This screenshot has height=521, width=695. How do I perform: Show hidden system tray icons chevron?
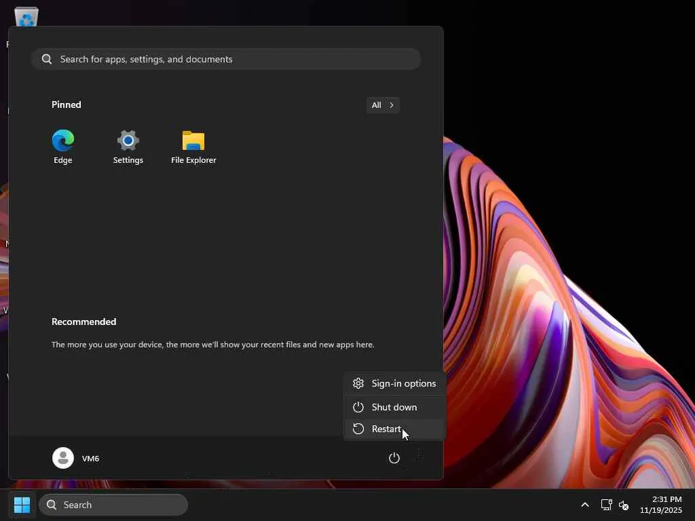(x=585, y=505)
